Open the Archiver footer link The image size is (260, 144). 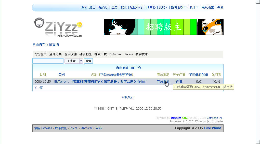coord(87,128)
